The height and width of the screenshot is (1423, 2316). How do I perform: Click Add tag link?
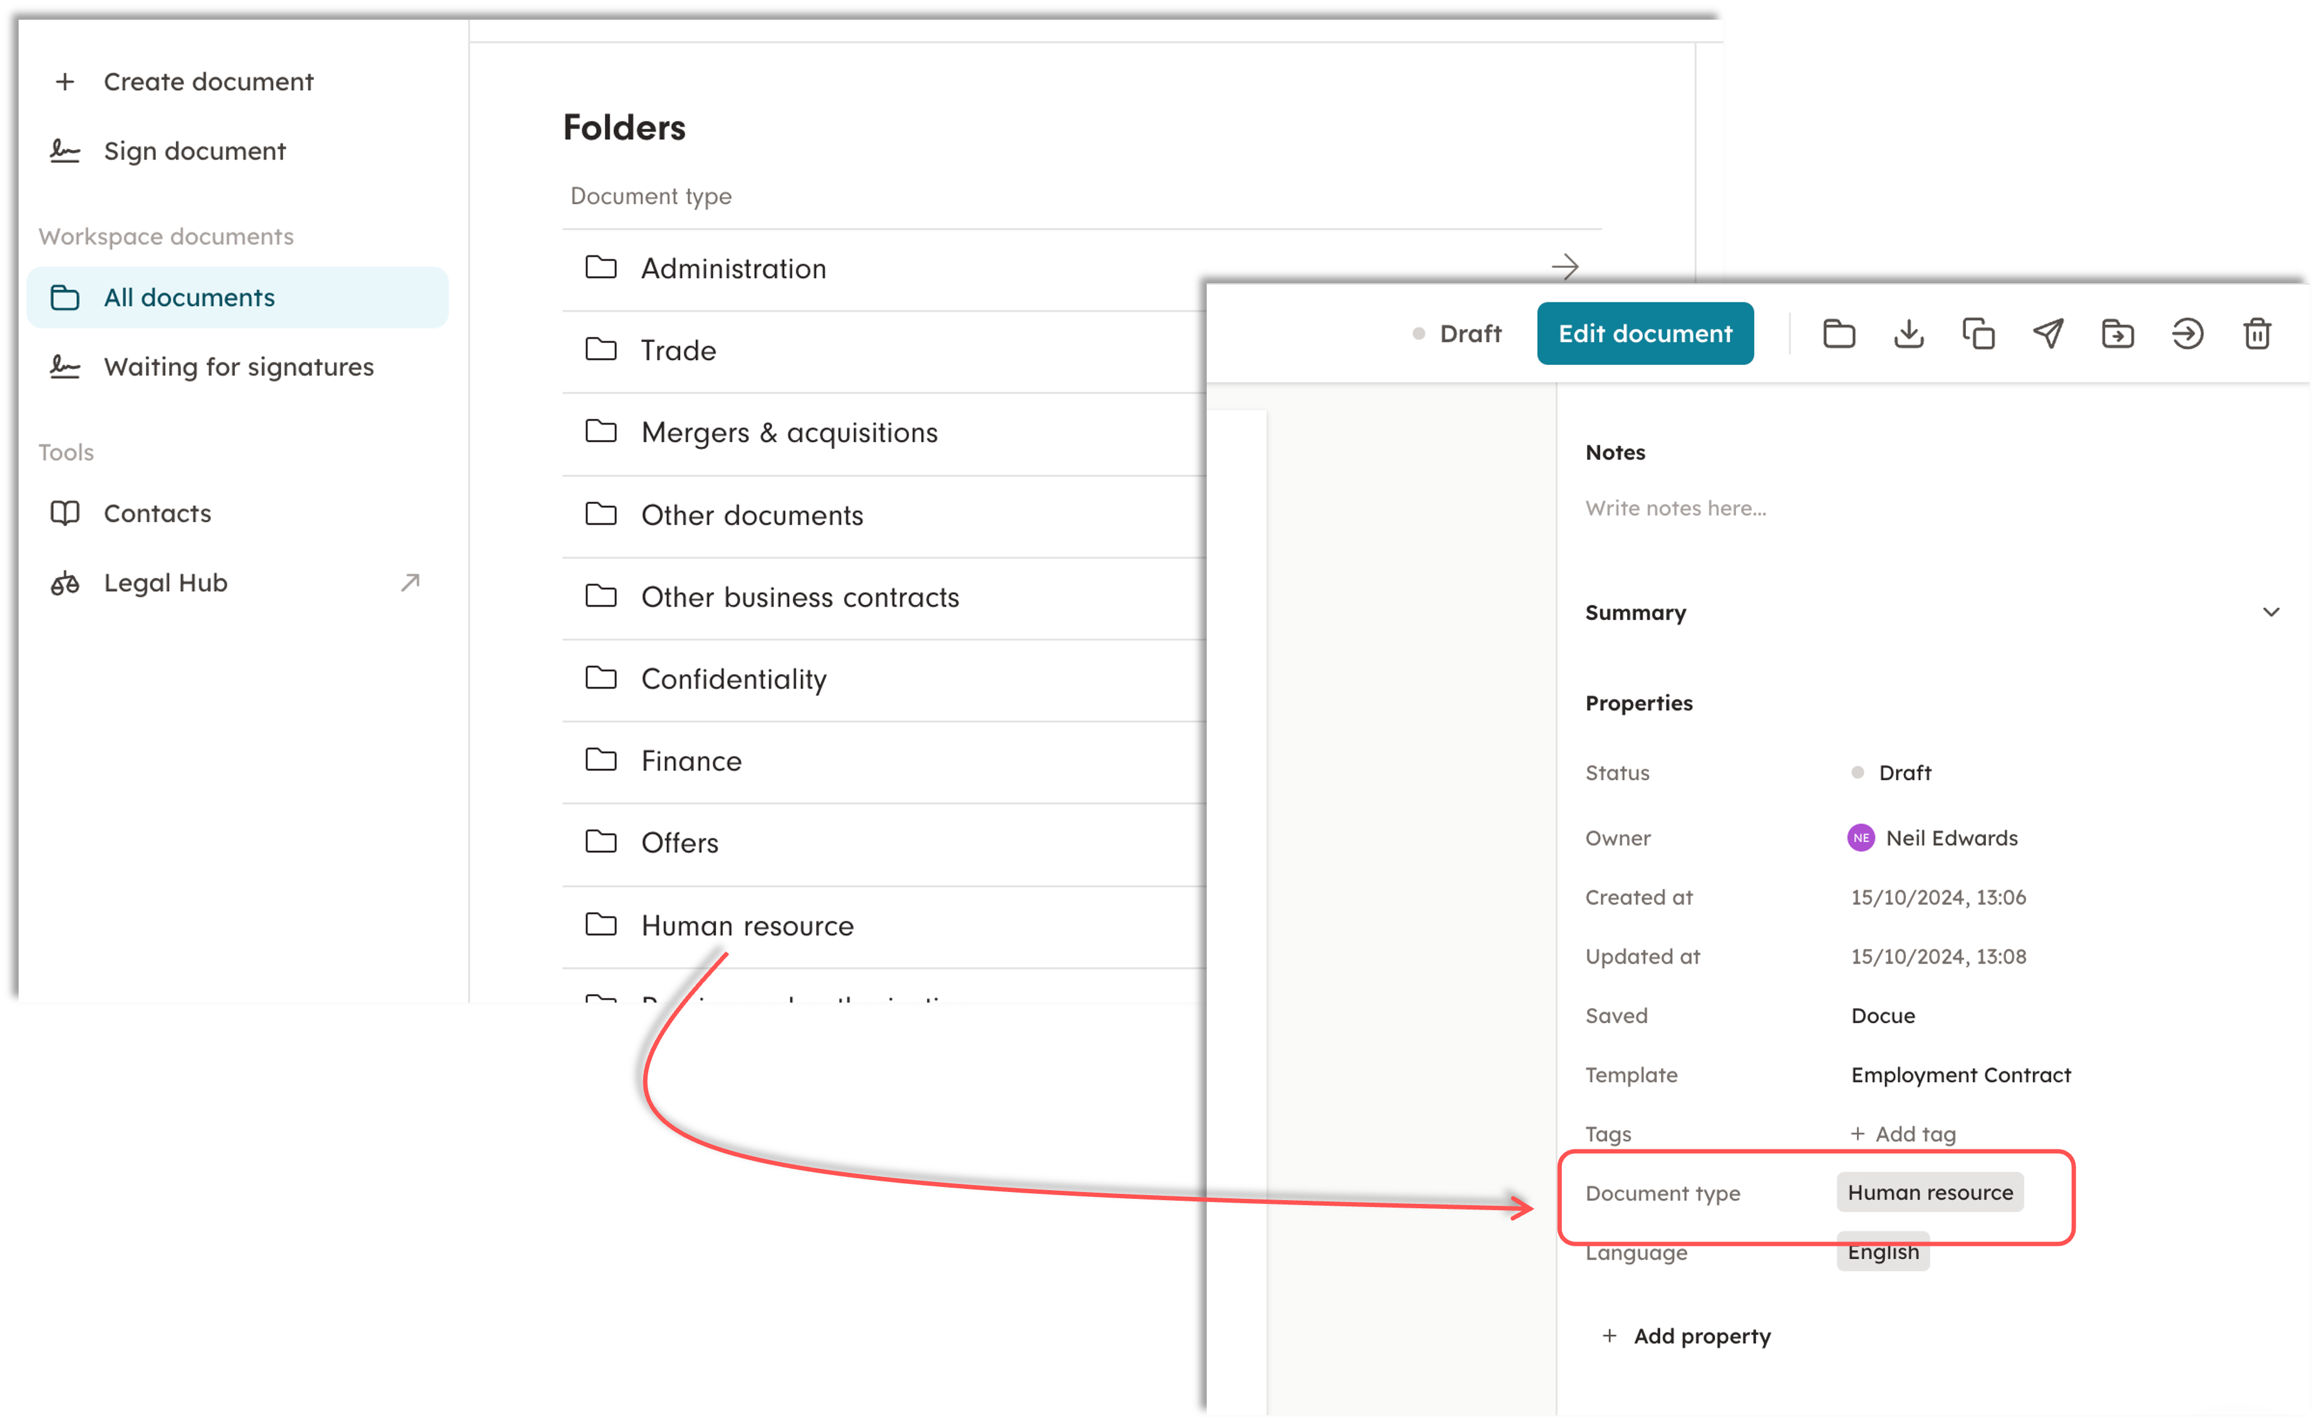(1904, 1134)
